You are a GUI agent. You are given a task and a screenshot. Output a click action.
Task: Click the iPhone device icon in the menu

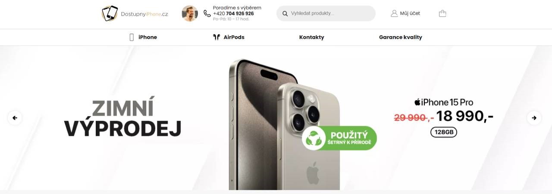coord(132,37)
